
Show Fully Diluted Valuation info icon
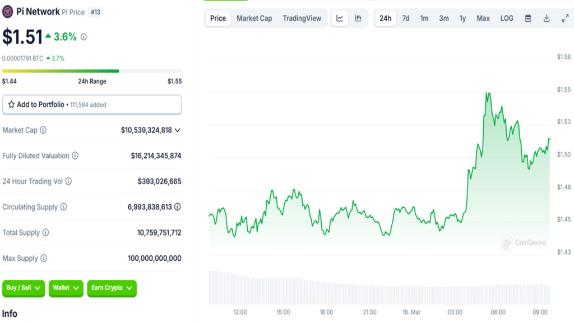tap(75, 156)
